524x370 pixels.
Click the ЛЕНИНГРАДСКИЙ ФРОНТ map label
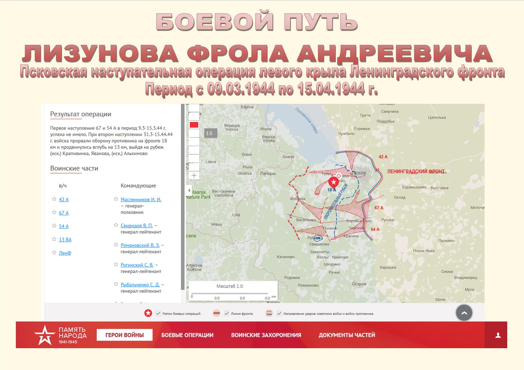click(416, 171)
